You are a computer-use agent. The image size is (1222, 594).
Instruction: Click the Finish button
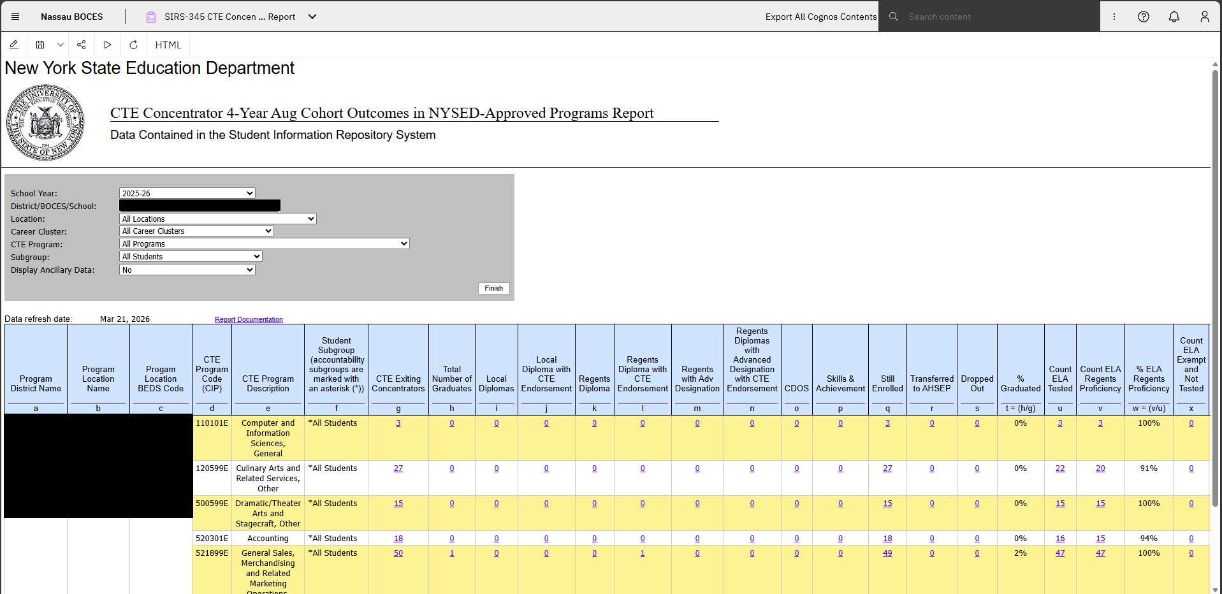pos(494,288)
